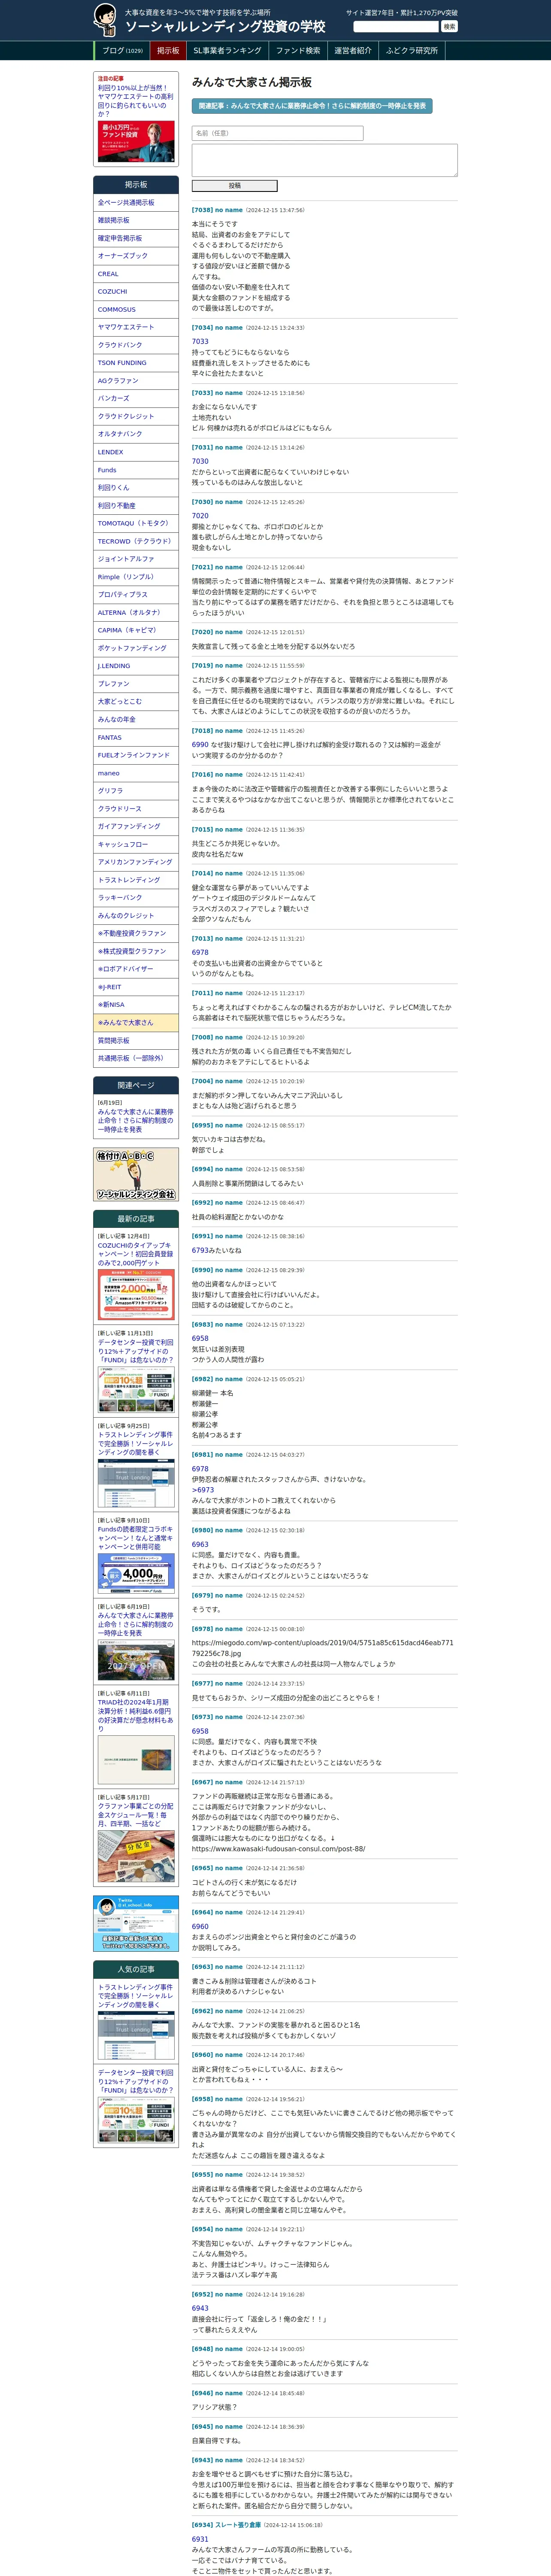Screen dimensions: 551x2576
Task: Open the COZUCHI board in the sidebar list
Action: click(x=136, y=292)
